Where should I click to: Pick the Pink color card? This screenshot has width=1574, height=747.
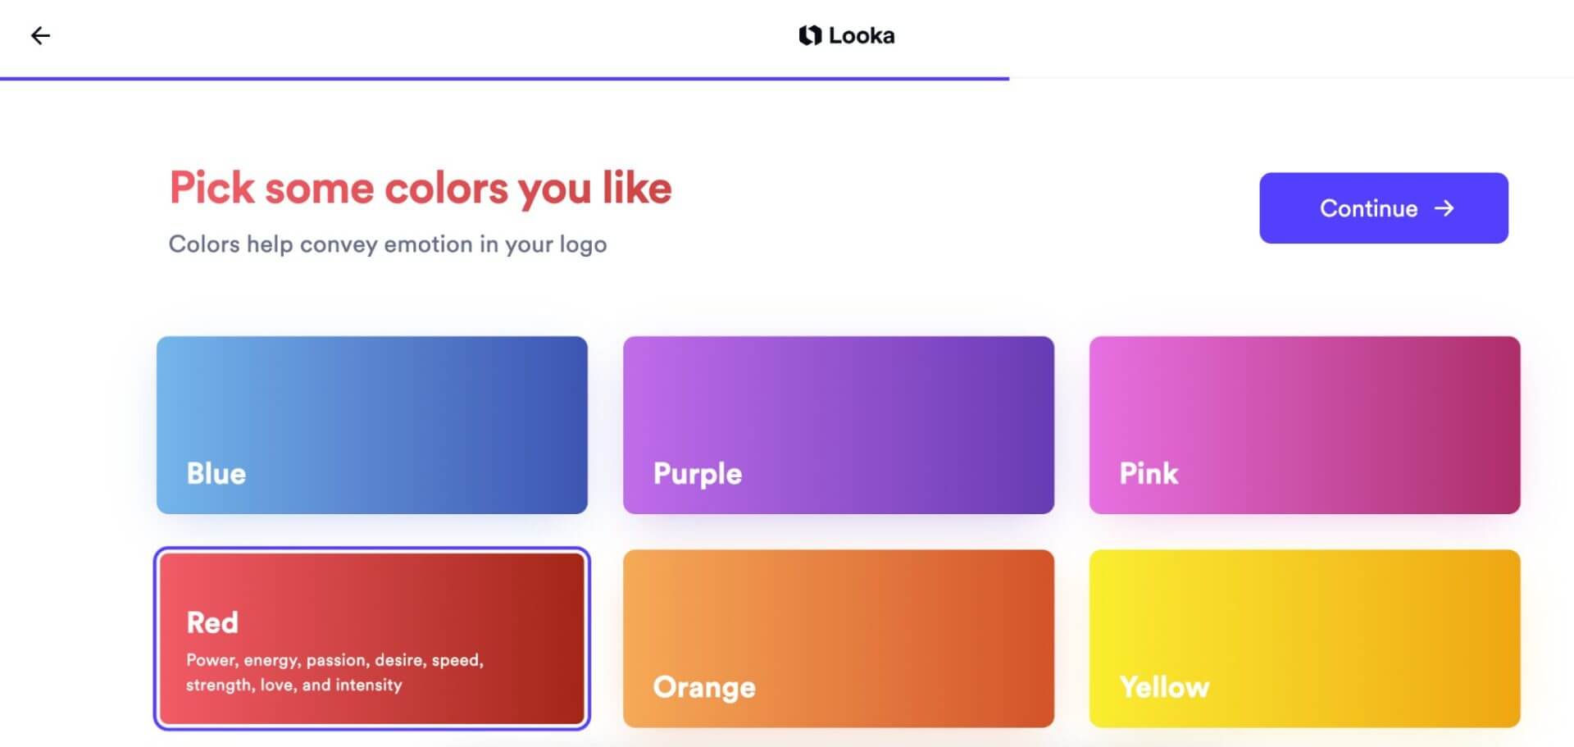[x=1305, y=425]
